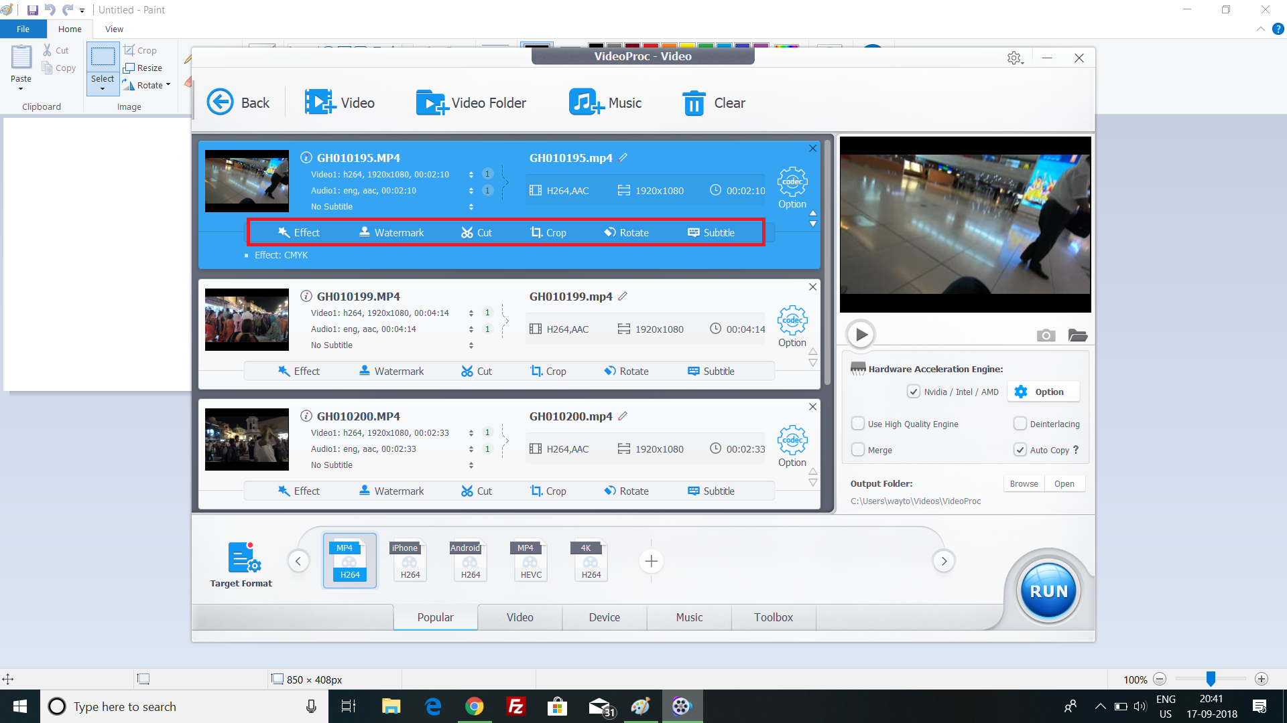This screenshot has width=1287, height=723.
Task: Click Open to view output folder
Action: (1064, 483)
